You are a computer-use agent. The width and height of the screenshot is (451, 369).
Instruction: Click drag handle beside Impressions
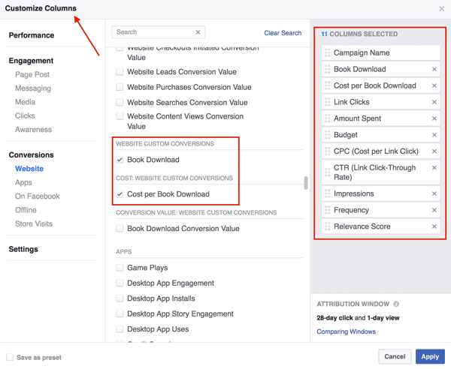pyautogui.click(x=327, y=193)
